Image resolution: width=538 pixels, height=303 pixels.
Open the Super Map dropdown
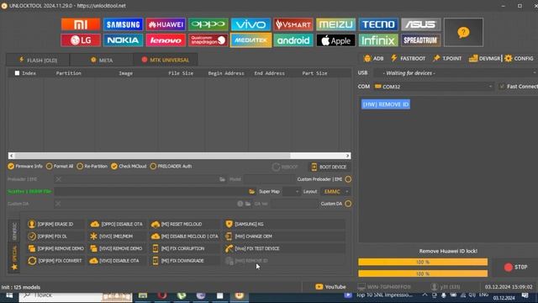click(292, 191)
